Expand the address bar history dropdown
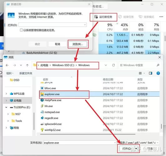166x156 pixels. tap(106, 65)
